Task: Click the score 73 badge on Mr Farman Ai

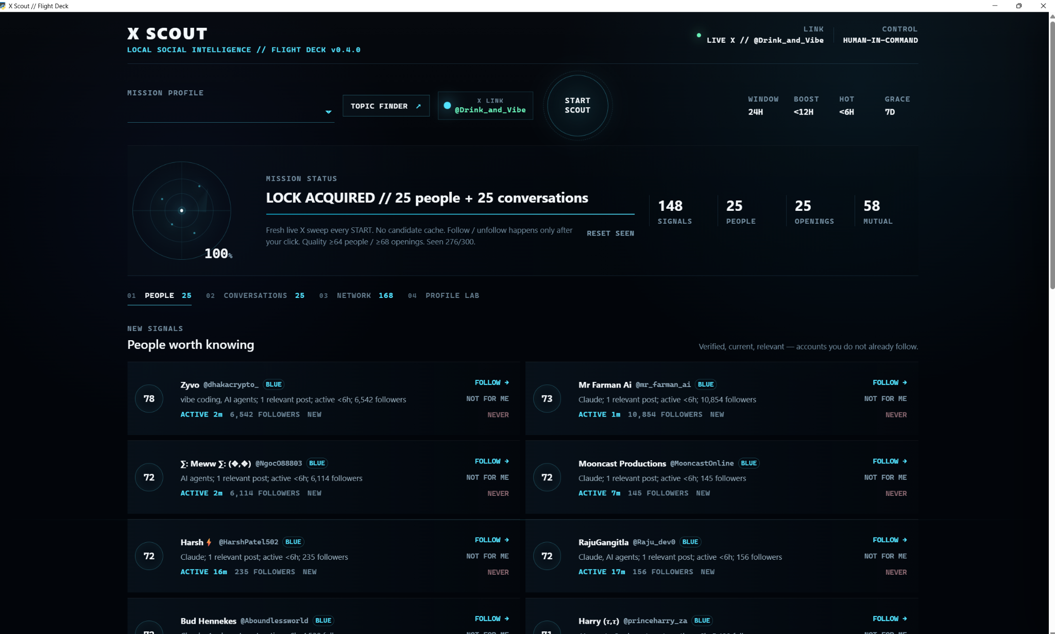Action: pyautogui.click(x=547, y=398)
